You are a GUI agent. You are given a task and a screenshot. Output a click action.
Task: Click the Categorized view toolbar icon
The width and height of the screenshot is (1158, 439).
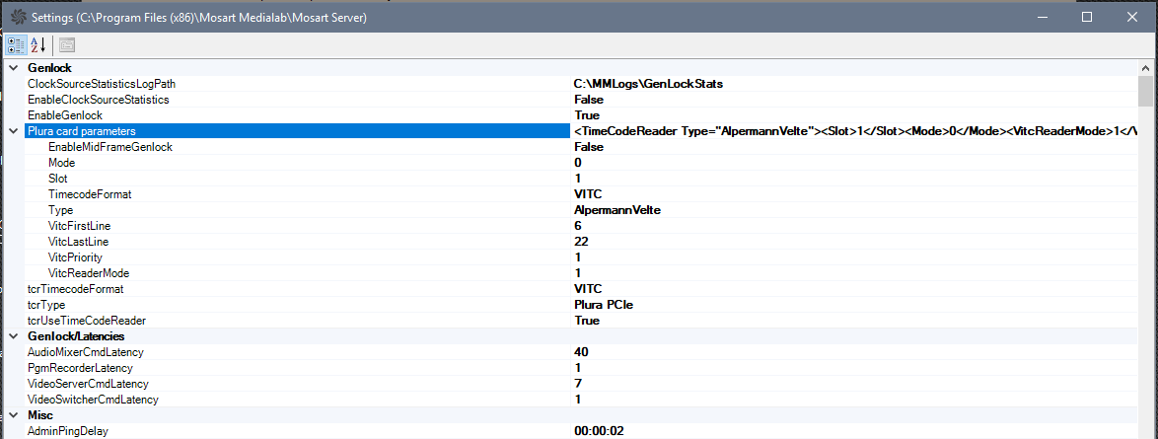16,44
